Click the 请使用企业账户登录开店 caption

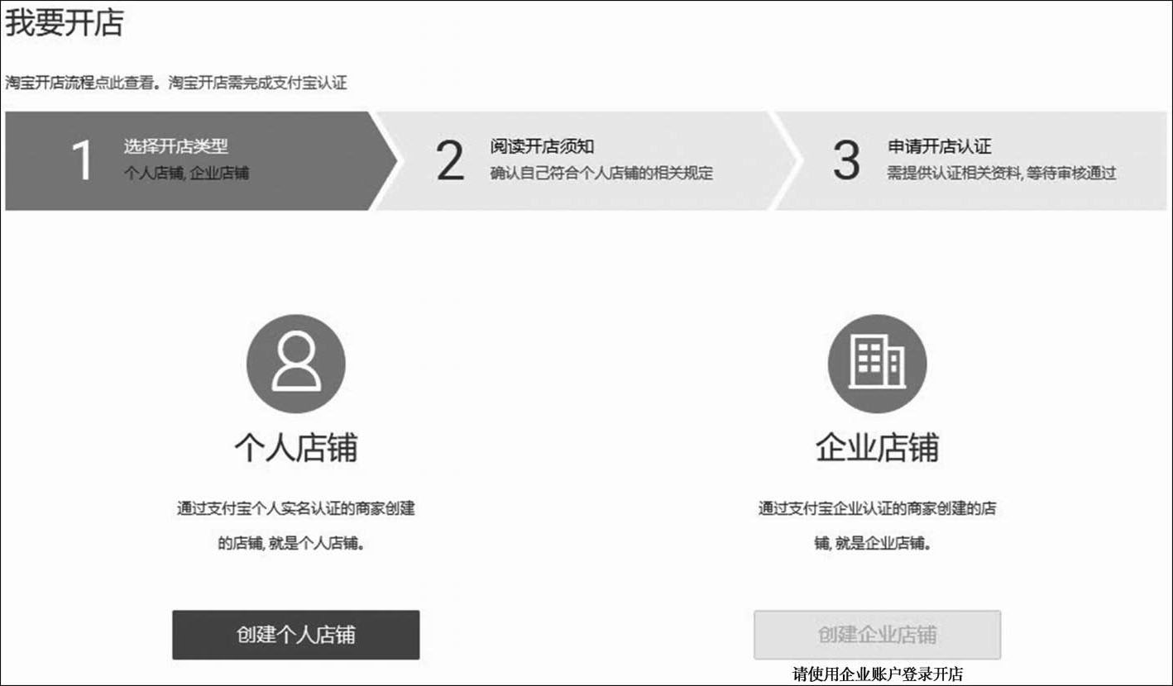click(x=877, y=674)
